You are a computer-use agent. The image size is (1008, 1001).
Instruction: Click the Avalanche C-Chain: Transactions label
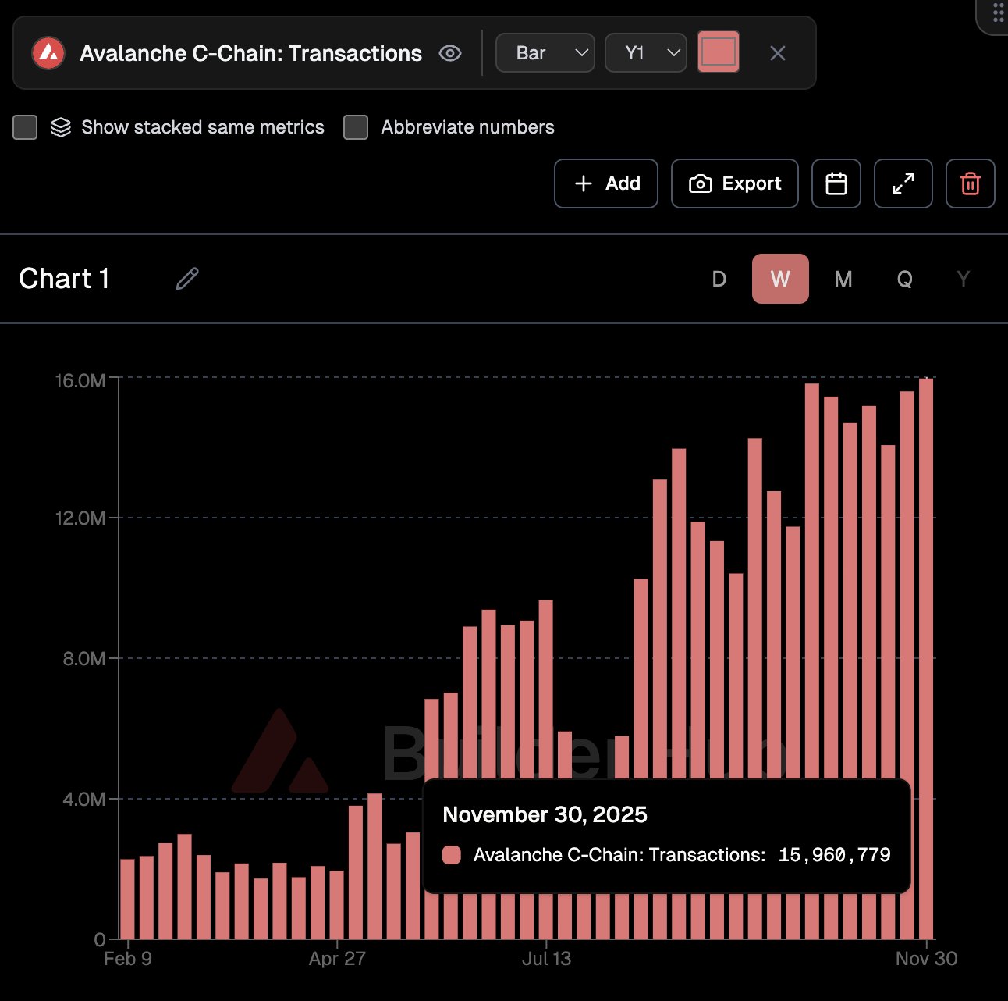pos(250,53)
